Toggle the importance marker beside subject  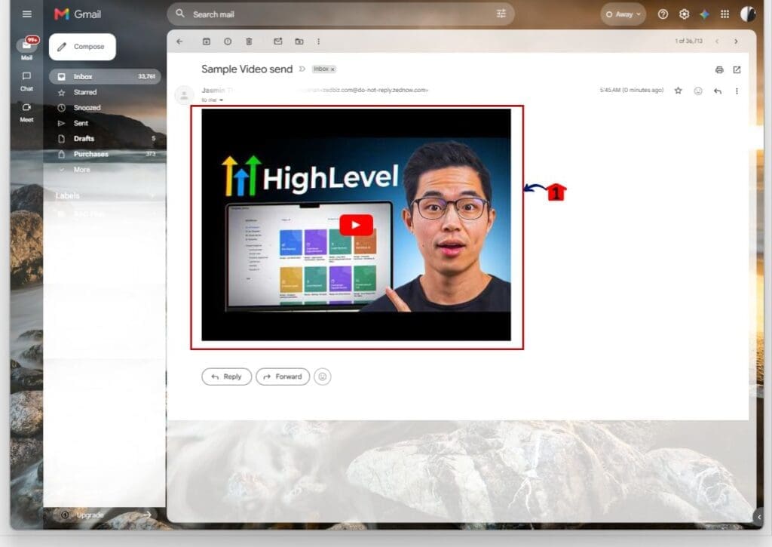pos(302,69)
